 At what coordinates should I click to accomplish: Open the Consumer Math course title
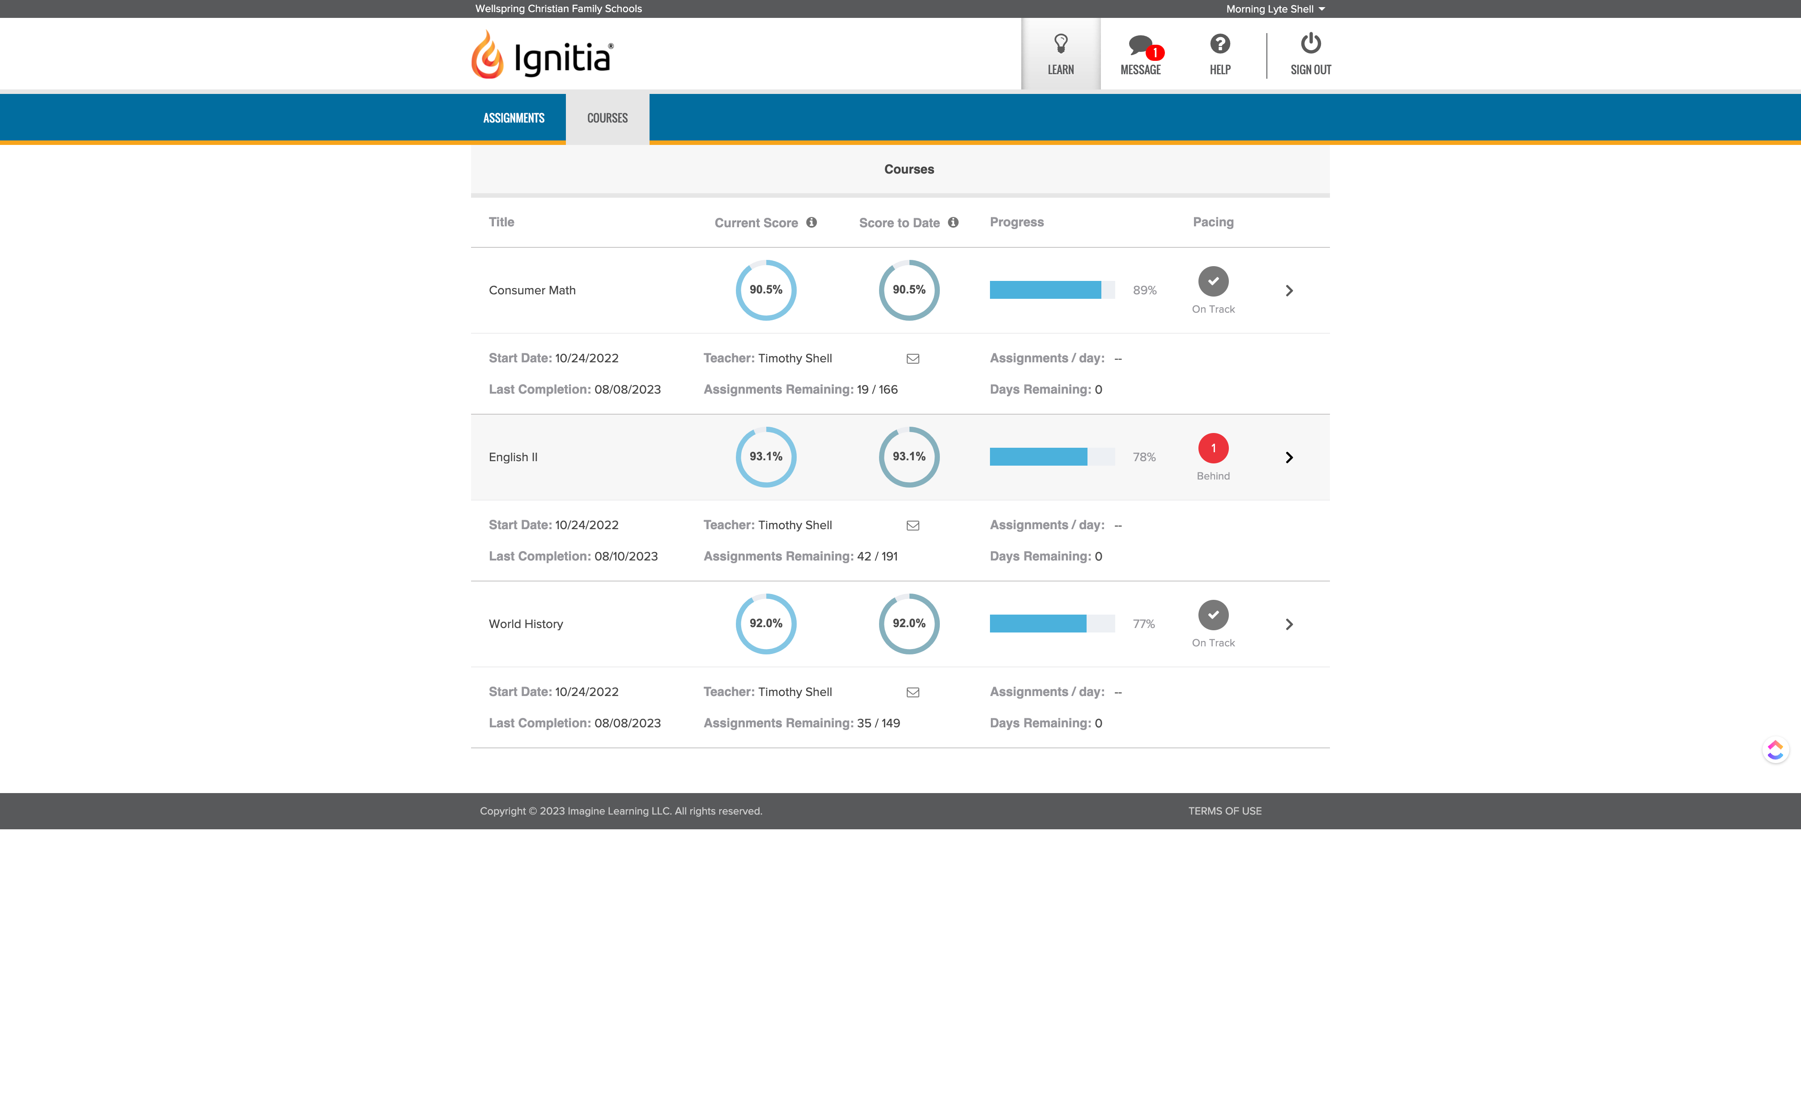click(x=532, y=290)
